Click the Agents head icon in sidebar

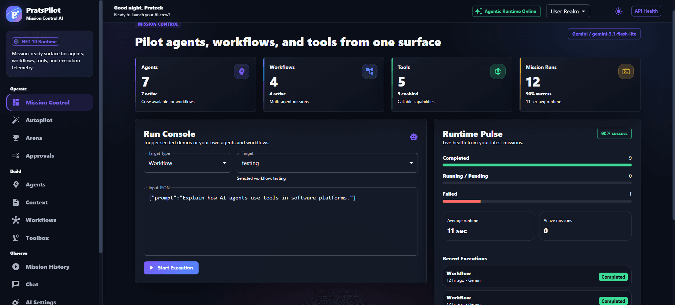click(16, 184)
